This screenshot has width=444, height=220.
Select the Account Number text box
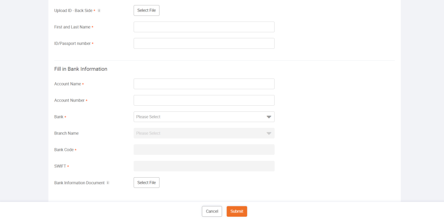204,100
